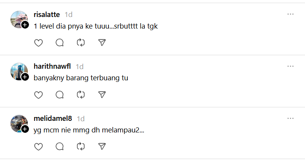Share melidamel8's comment via send icon
The height and width of the screenshot is (161, 305).
[x=102, y=146]
